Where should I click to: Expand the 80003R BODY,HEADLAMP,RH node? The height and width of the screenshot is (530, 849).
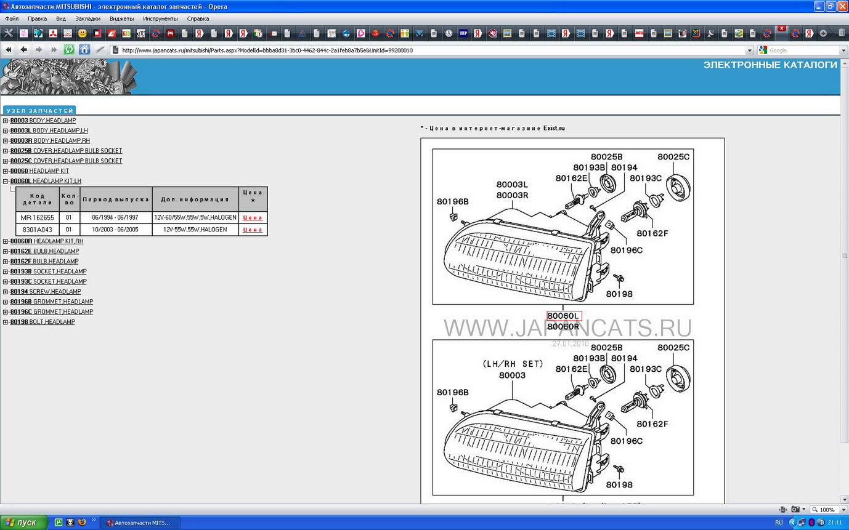(x=6, y=141)
